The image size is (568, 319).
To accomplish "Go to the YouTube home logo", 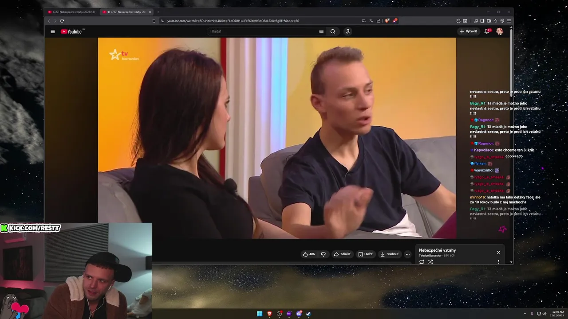I will click(72, 31).
